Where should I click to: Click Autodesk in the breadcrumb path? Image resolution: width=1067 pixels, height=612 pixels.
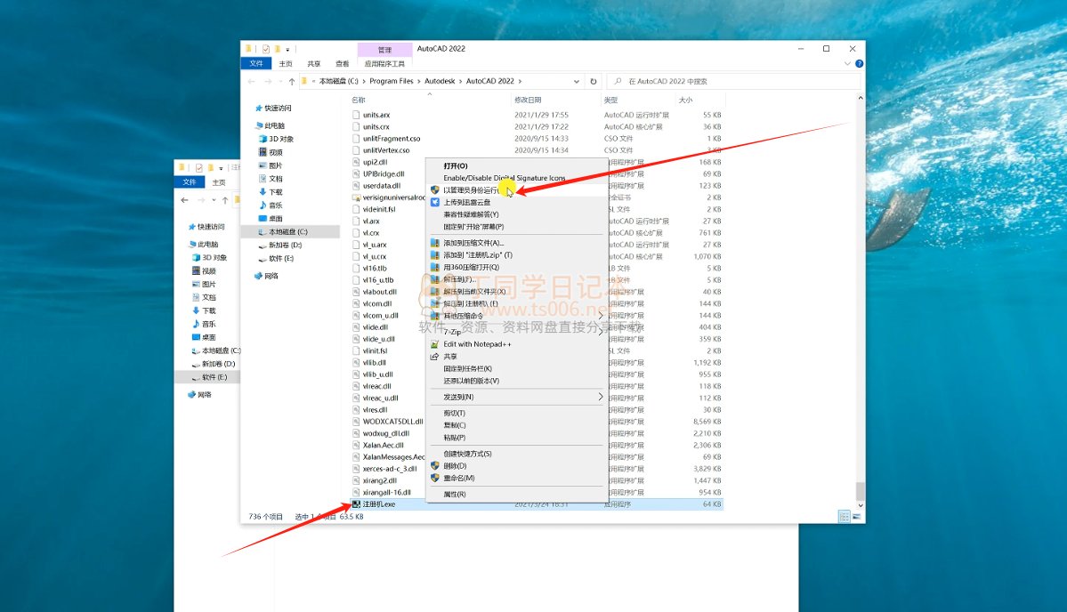tap(440, 81)
